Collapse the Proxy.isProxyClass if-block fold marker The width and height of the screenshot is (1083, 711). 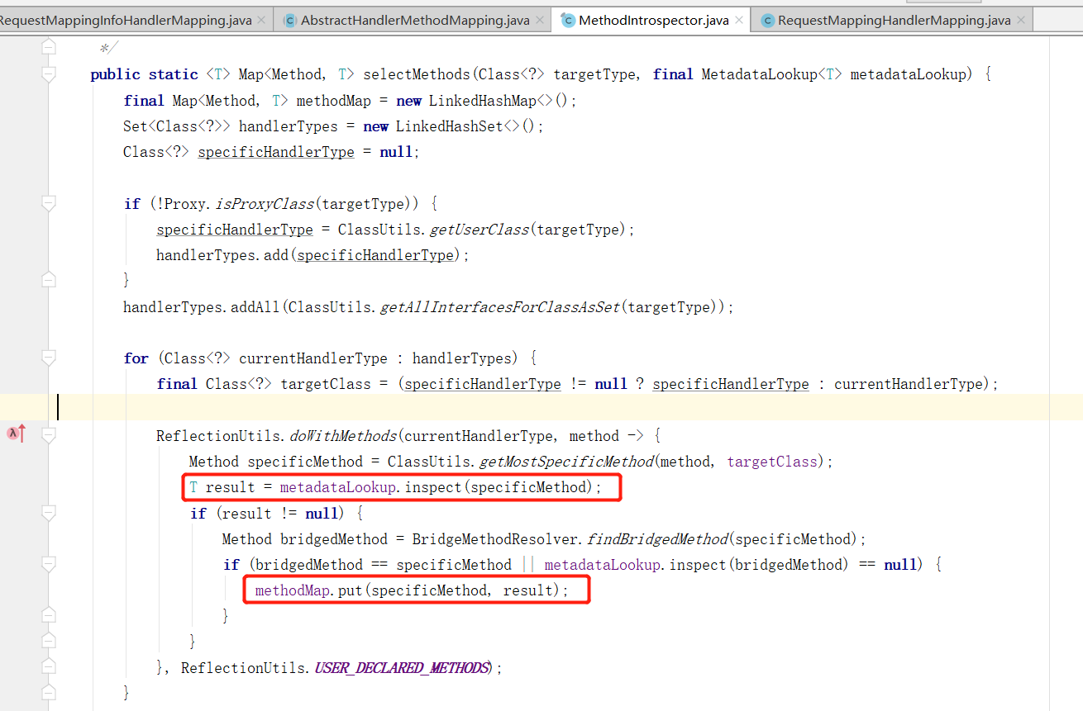(47, 203)
